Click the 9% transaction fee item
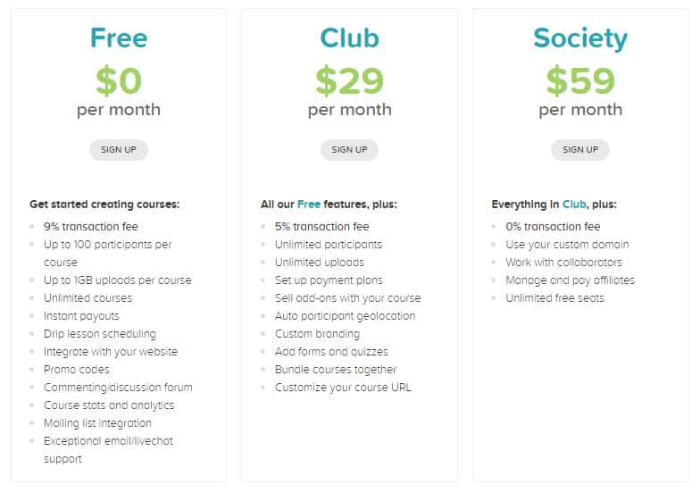 coord(91,227)
